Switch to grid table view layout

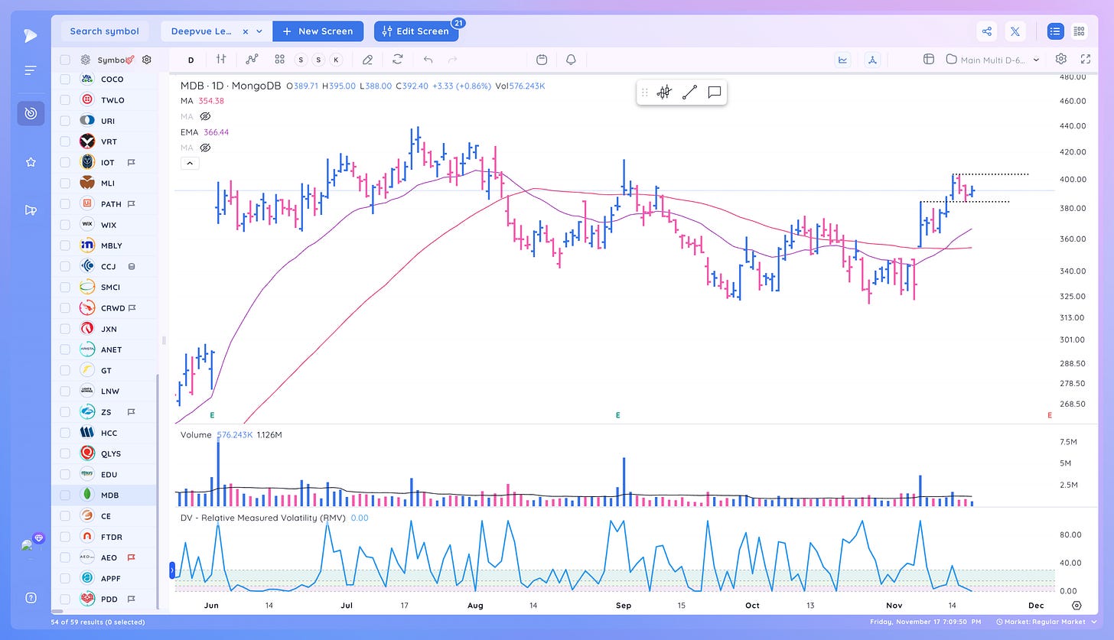pyautogui.click(x=1080, y=31)
